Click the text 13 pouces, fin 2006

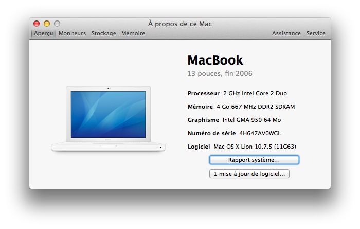point(220,73)
